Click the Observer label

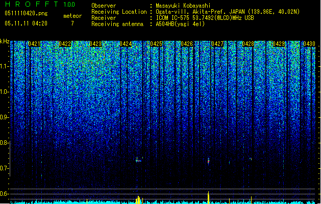(104, 6)
